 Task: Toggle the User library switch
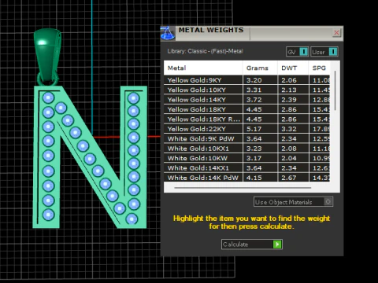tap(324, 52)
